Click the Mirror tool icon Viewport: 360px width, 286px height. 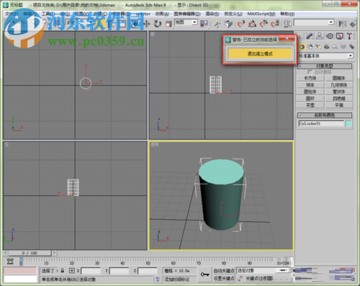343,24
